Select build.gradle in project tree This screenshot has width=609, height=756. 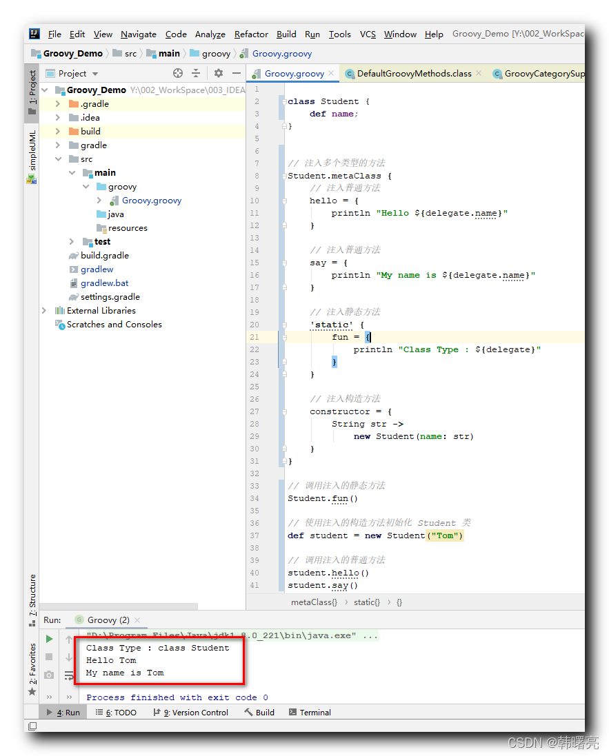tap(105, 256)
